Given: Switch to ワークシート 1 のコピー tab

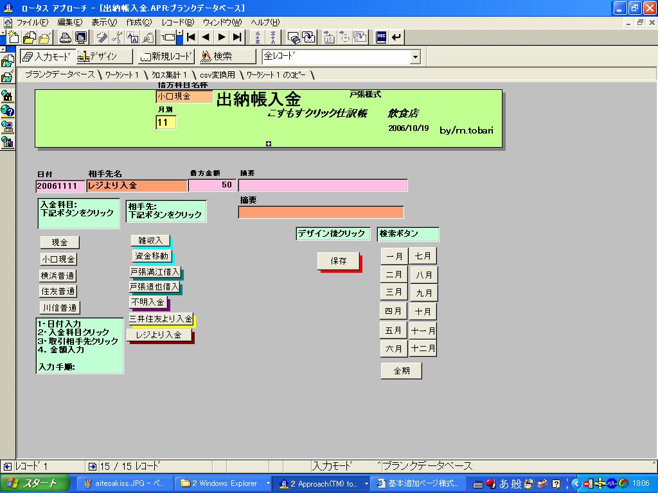Looking at the screenshot, I should pyautogui.click(x=276, y=75).
